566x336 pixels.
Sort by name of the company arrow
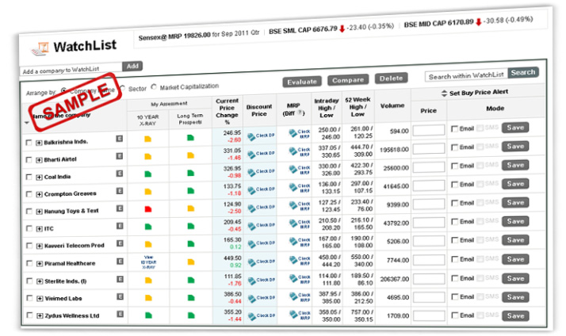[x=27, y=123]
